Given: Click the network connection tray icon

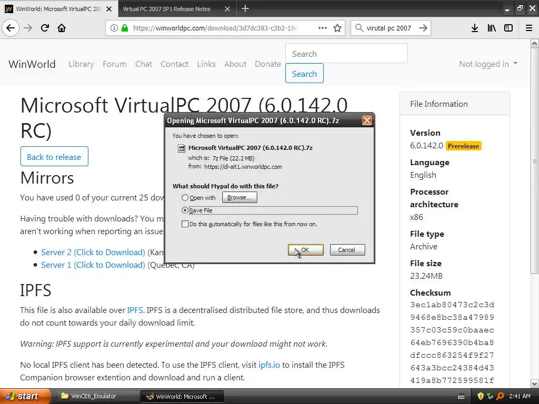Looking at the screenshot, I should 490,396.
